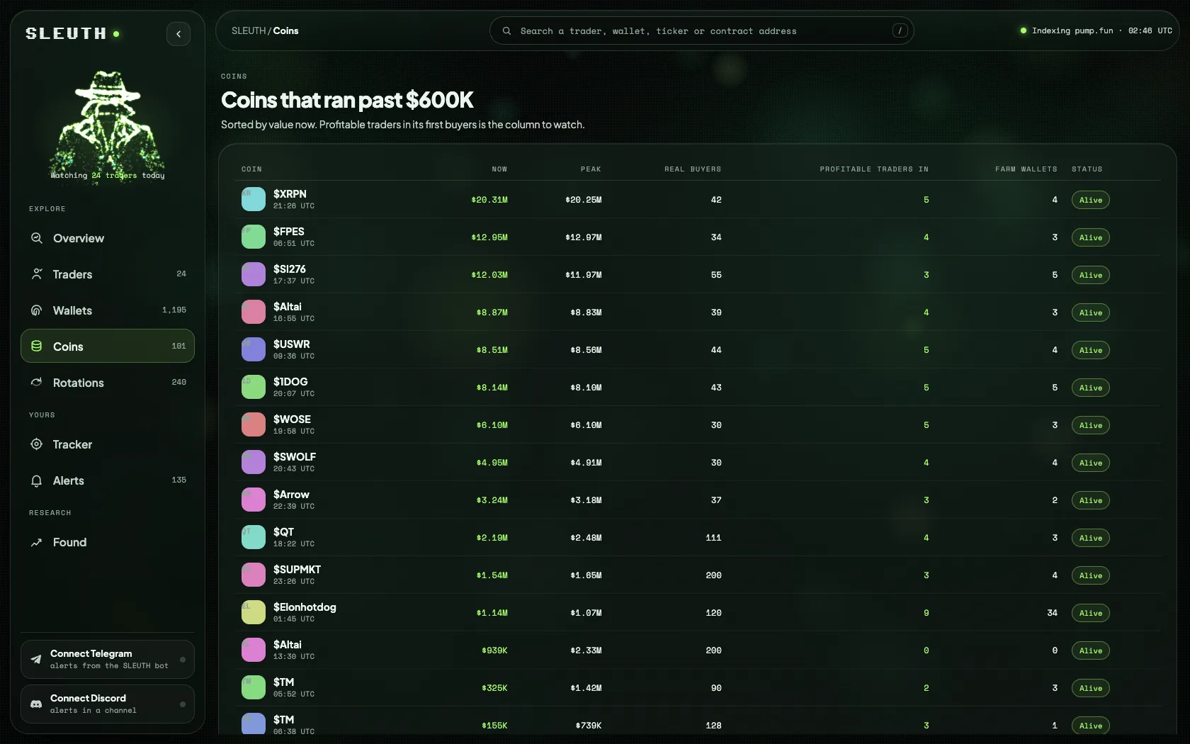
Task: Click the Wallets fingerprint icon
Action: [37, 310]
